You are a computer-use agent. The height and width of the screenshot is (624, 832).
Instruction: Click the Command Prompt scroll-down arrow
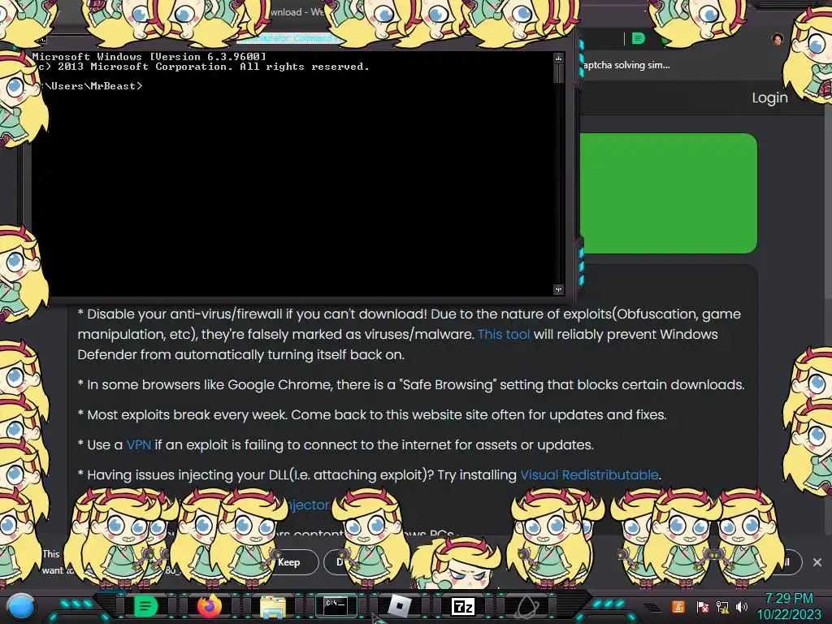point(558,290)
